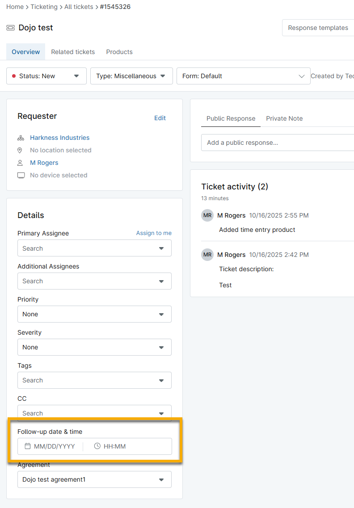Expand the Priority dropdown

(x=161, y=314)
